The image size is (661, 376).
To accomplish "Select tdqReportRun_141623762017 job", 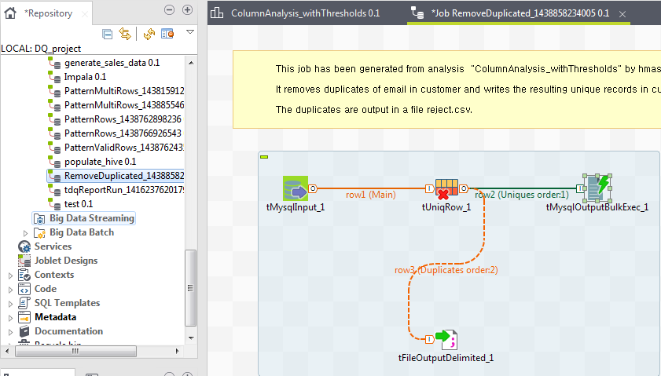I will pos(124,190).
